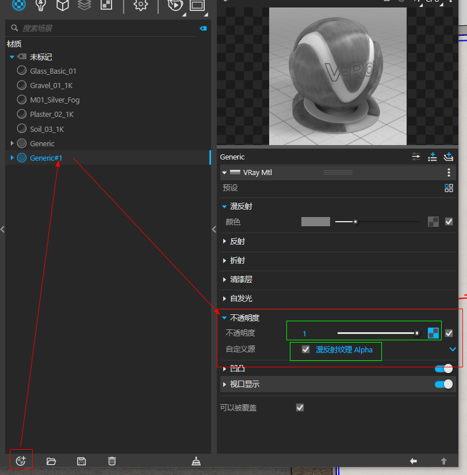Toggle the 凹凸 switch
The width and height of the screenshot is (467, 475).
click(444, 368)
